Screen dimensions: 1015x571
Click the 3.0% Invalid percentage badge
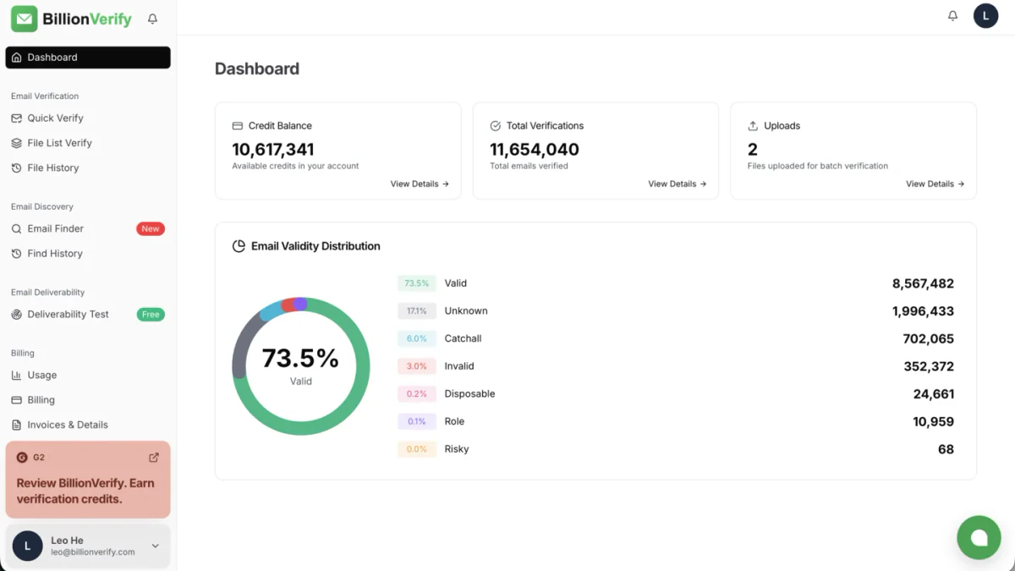417,366
